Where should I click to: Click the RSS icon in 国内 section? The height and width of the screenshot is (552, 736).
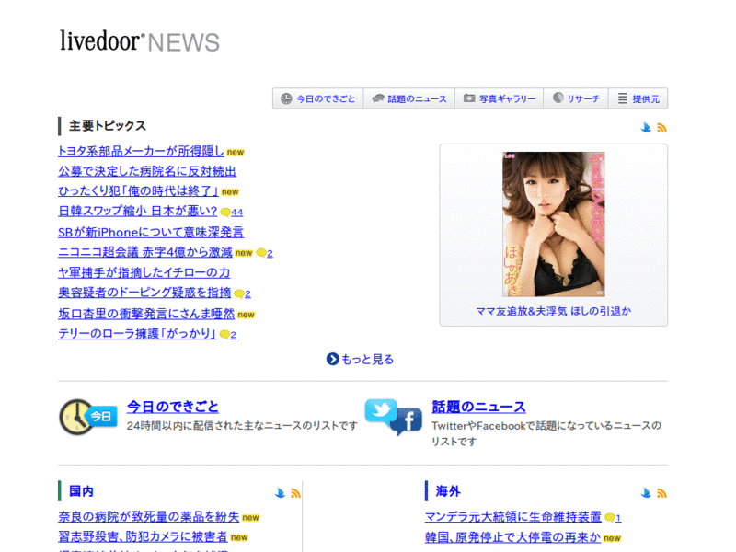tap(295, 493)
